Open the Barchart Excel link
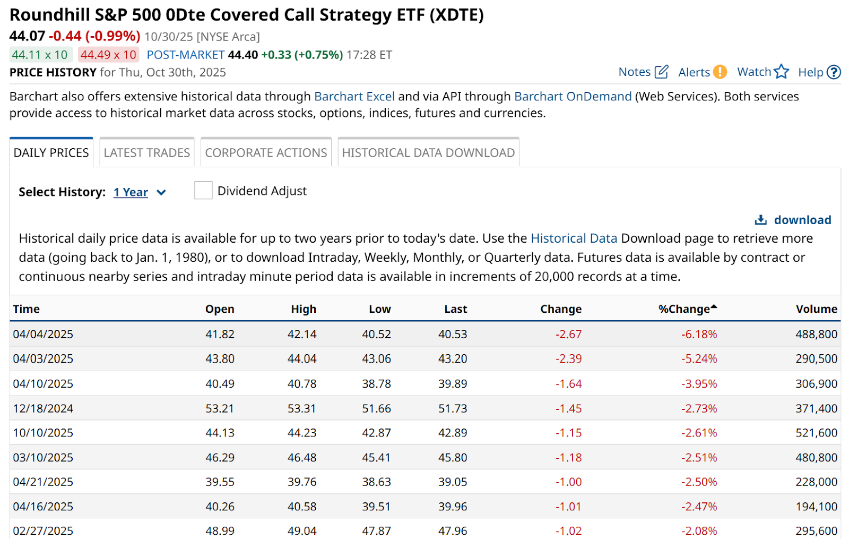This screenshot has height=539, width=849. 354,97
